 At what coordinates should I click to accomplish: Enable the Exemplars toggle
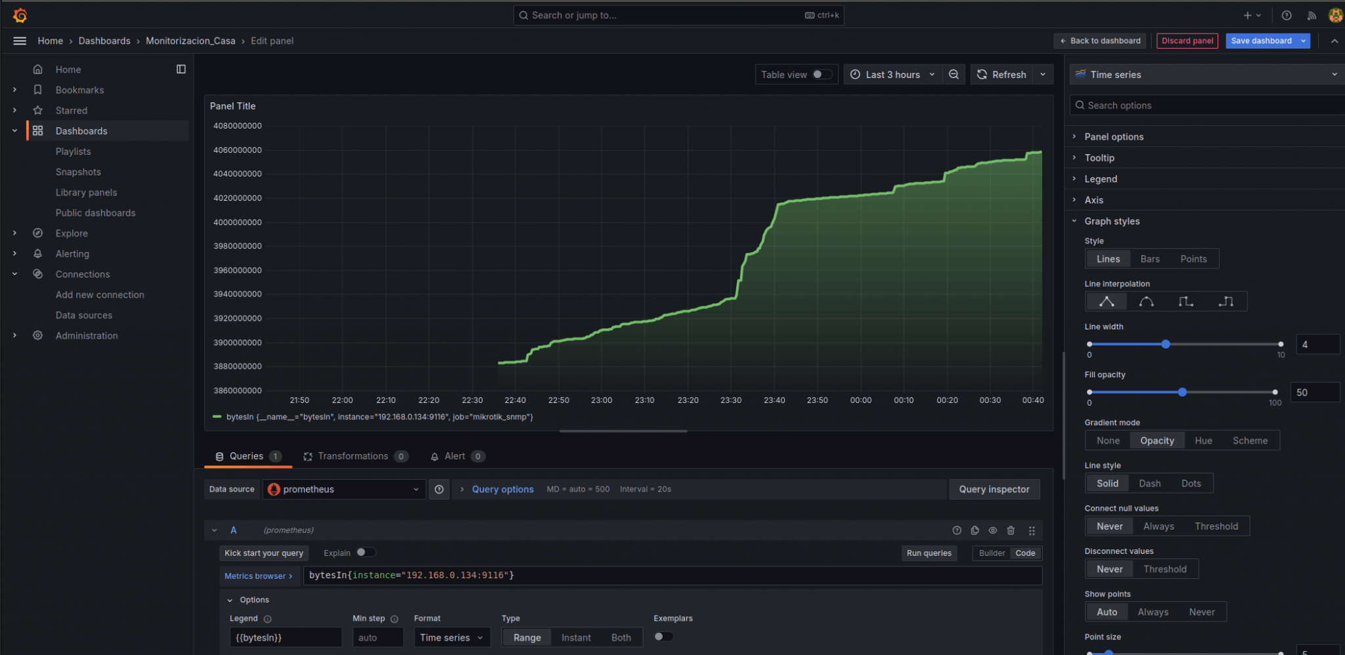(x=663, y=636)
